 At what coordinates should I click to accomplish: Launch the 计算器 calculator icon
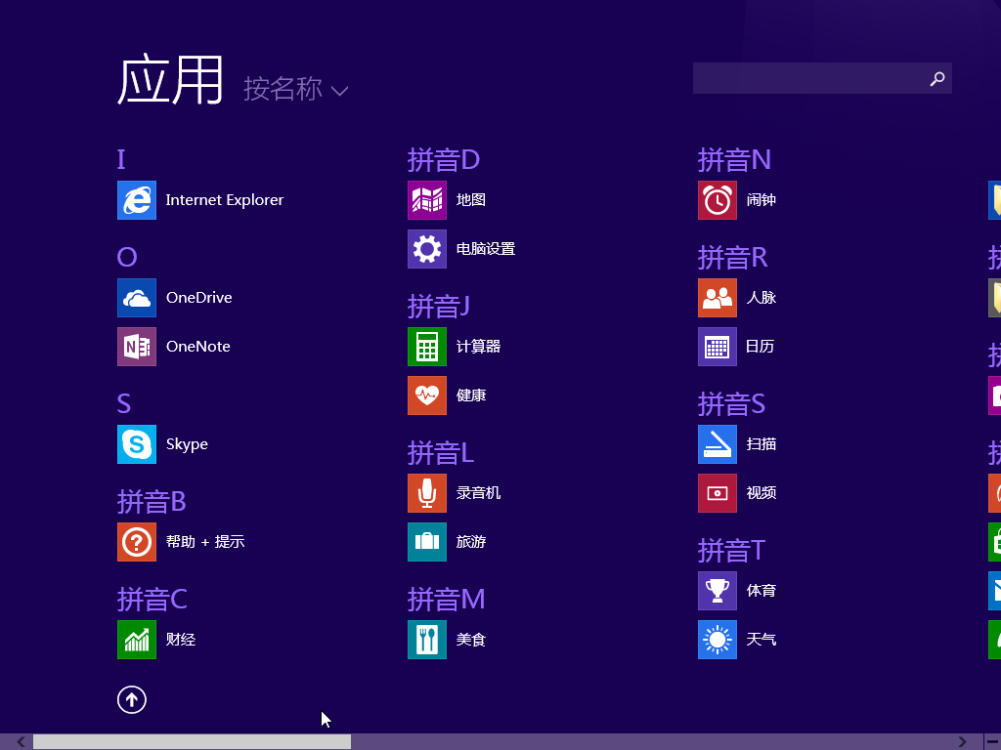tap(427, 347)
